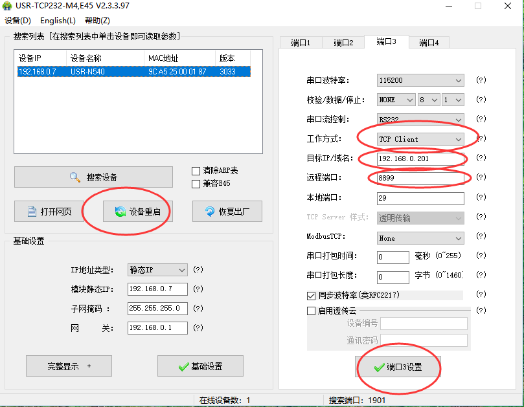The image size is (524, 407).
Task: Tick the 兼容E45 checkbox
Action: point(196,184)
